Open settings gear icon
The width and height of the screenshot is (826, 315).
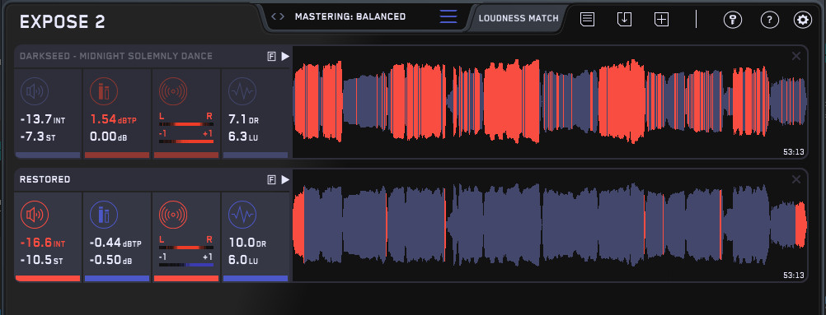(803, 20)
